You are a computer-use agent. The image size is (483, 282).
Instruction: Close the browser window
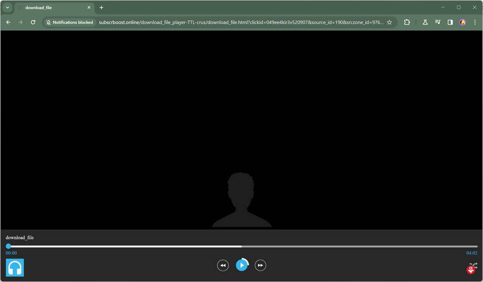click(x=475, y=7)
